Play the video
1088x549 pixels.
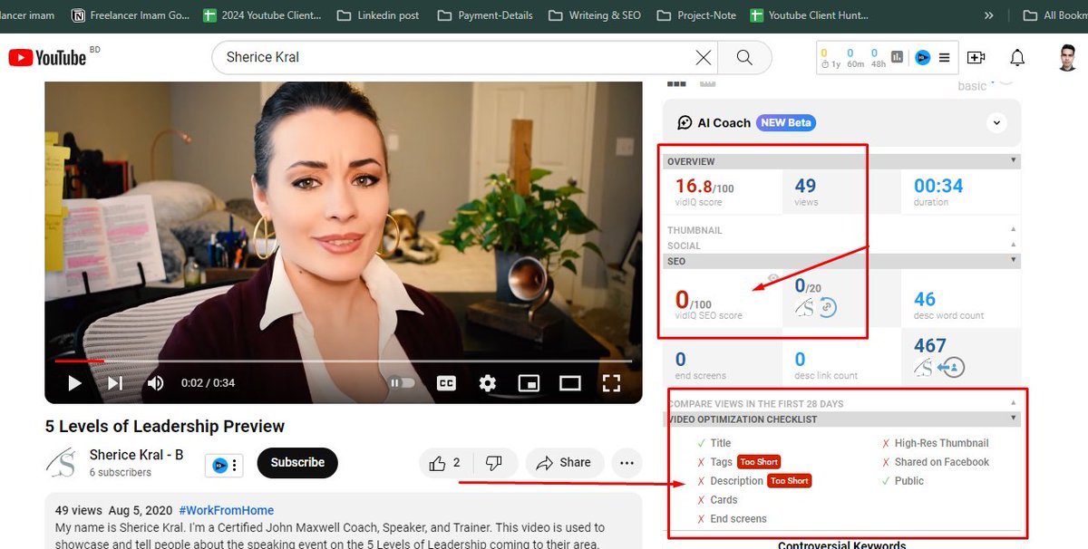pos(74,383)
